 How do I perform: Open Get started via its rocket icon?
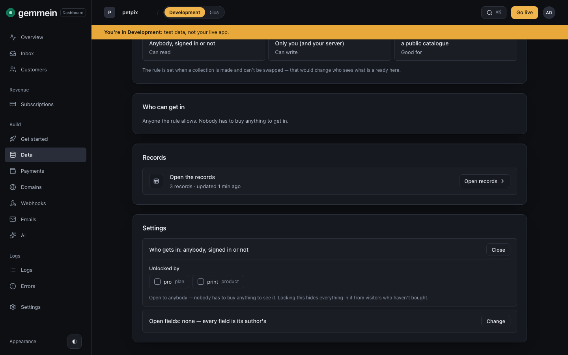13,139
